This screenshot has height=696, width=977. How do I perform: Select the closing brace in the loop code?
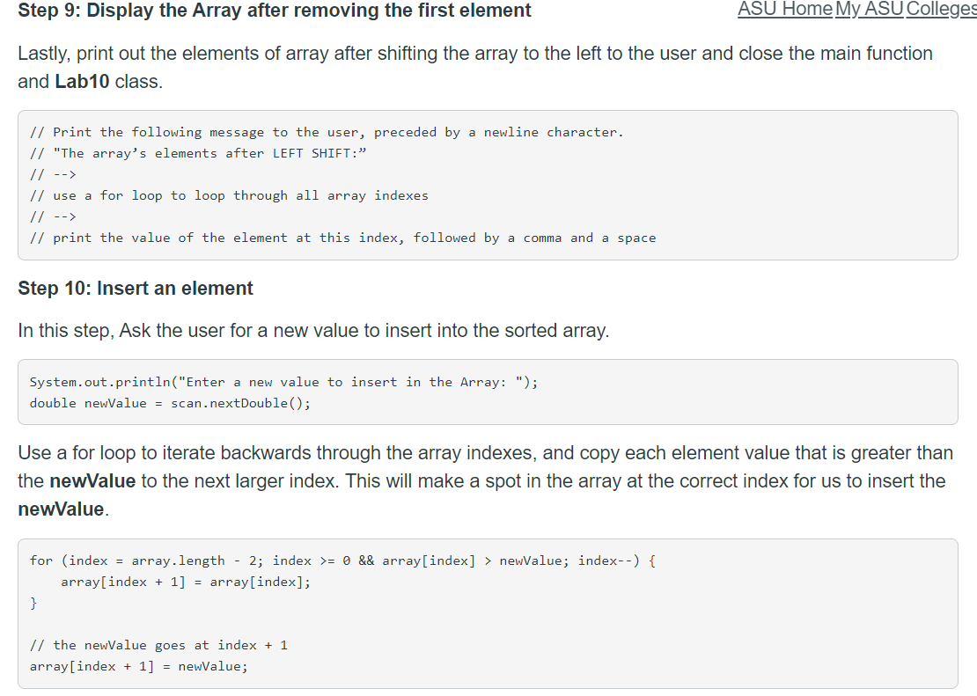tap(32, 603)
